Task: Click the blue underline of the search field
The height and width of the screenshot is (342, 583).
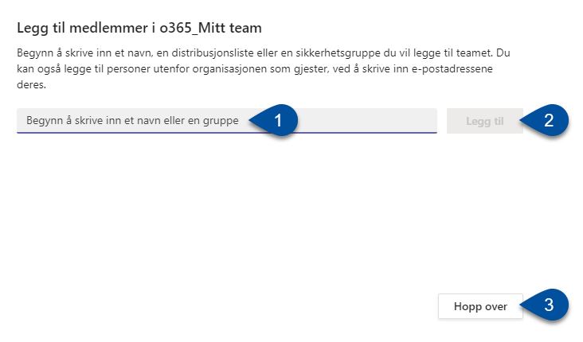Action: pos(227,133)
